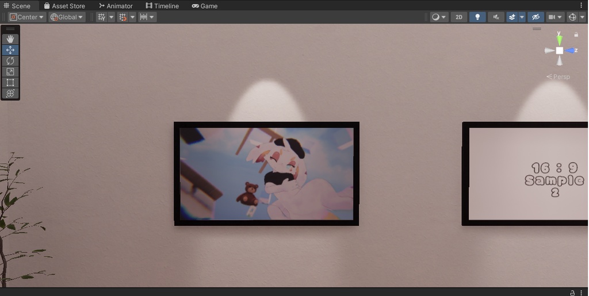Screen dimensions: 589x296
Task: Open the draw mode shading dropdown
Action: click(439, 17)
